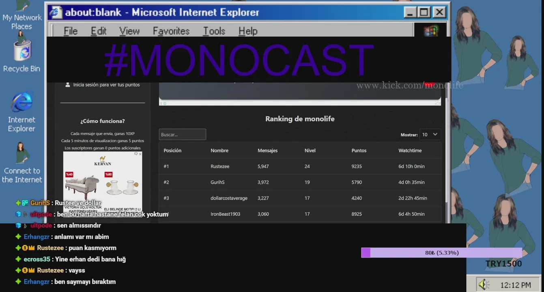Viewport: 544px width, 292px height.
Task: Open the Favorites menu
Action: [x=171, y=31]
